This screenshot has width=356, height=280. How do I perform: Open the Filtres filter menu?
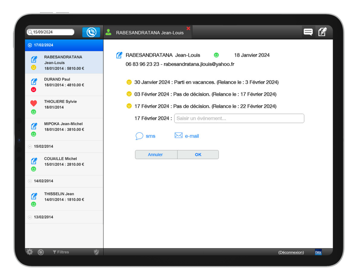point(61,252)
